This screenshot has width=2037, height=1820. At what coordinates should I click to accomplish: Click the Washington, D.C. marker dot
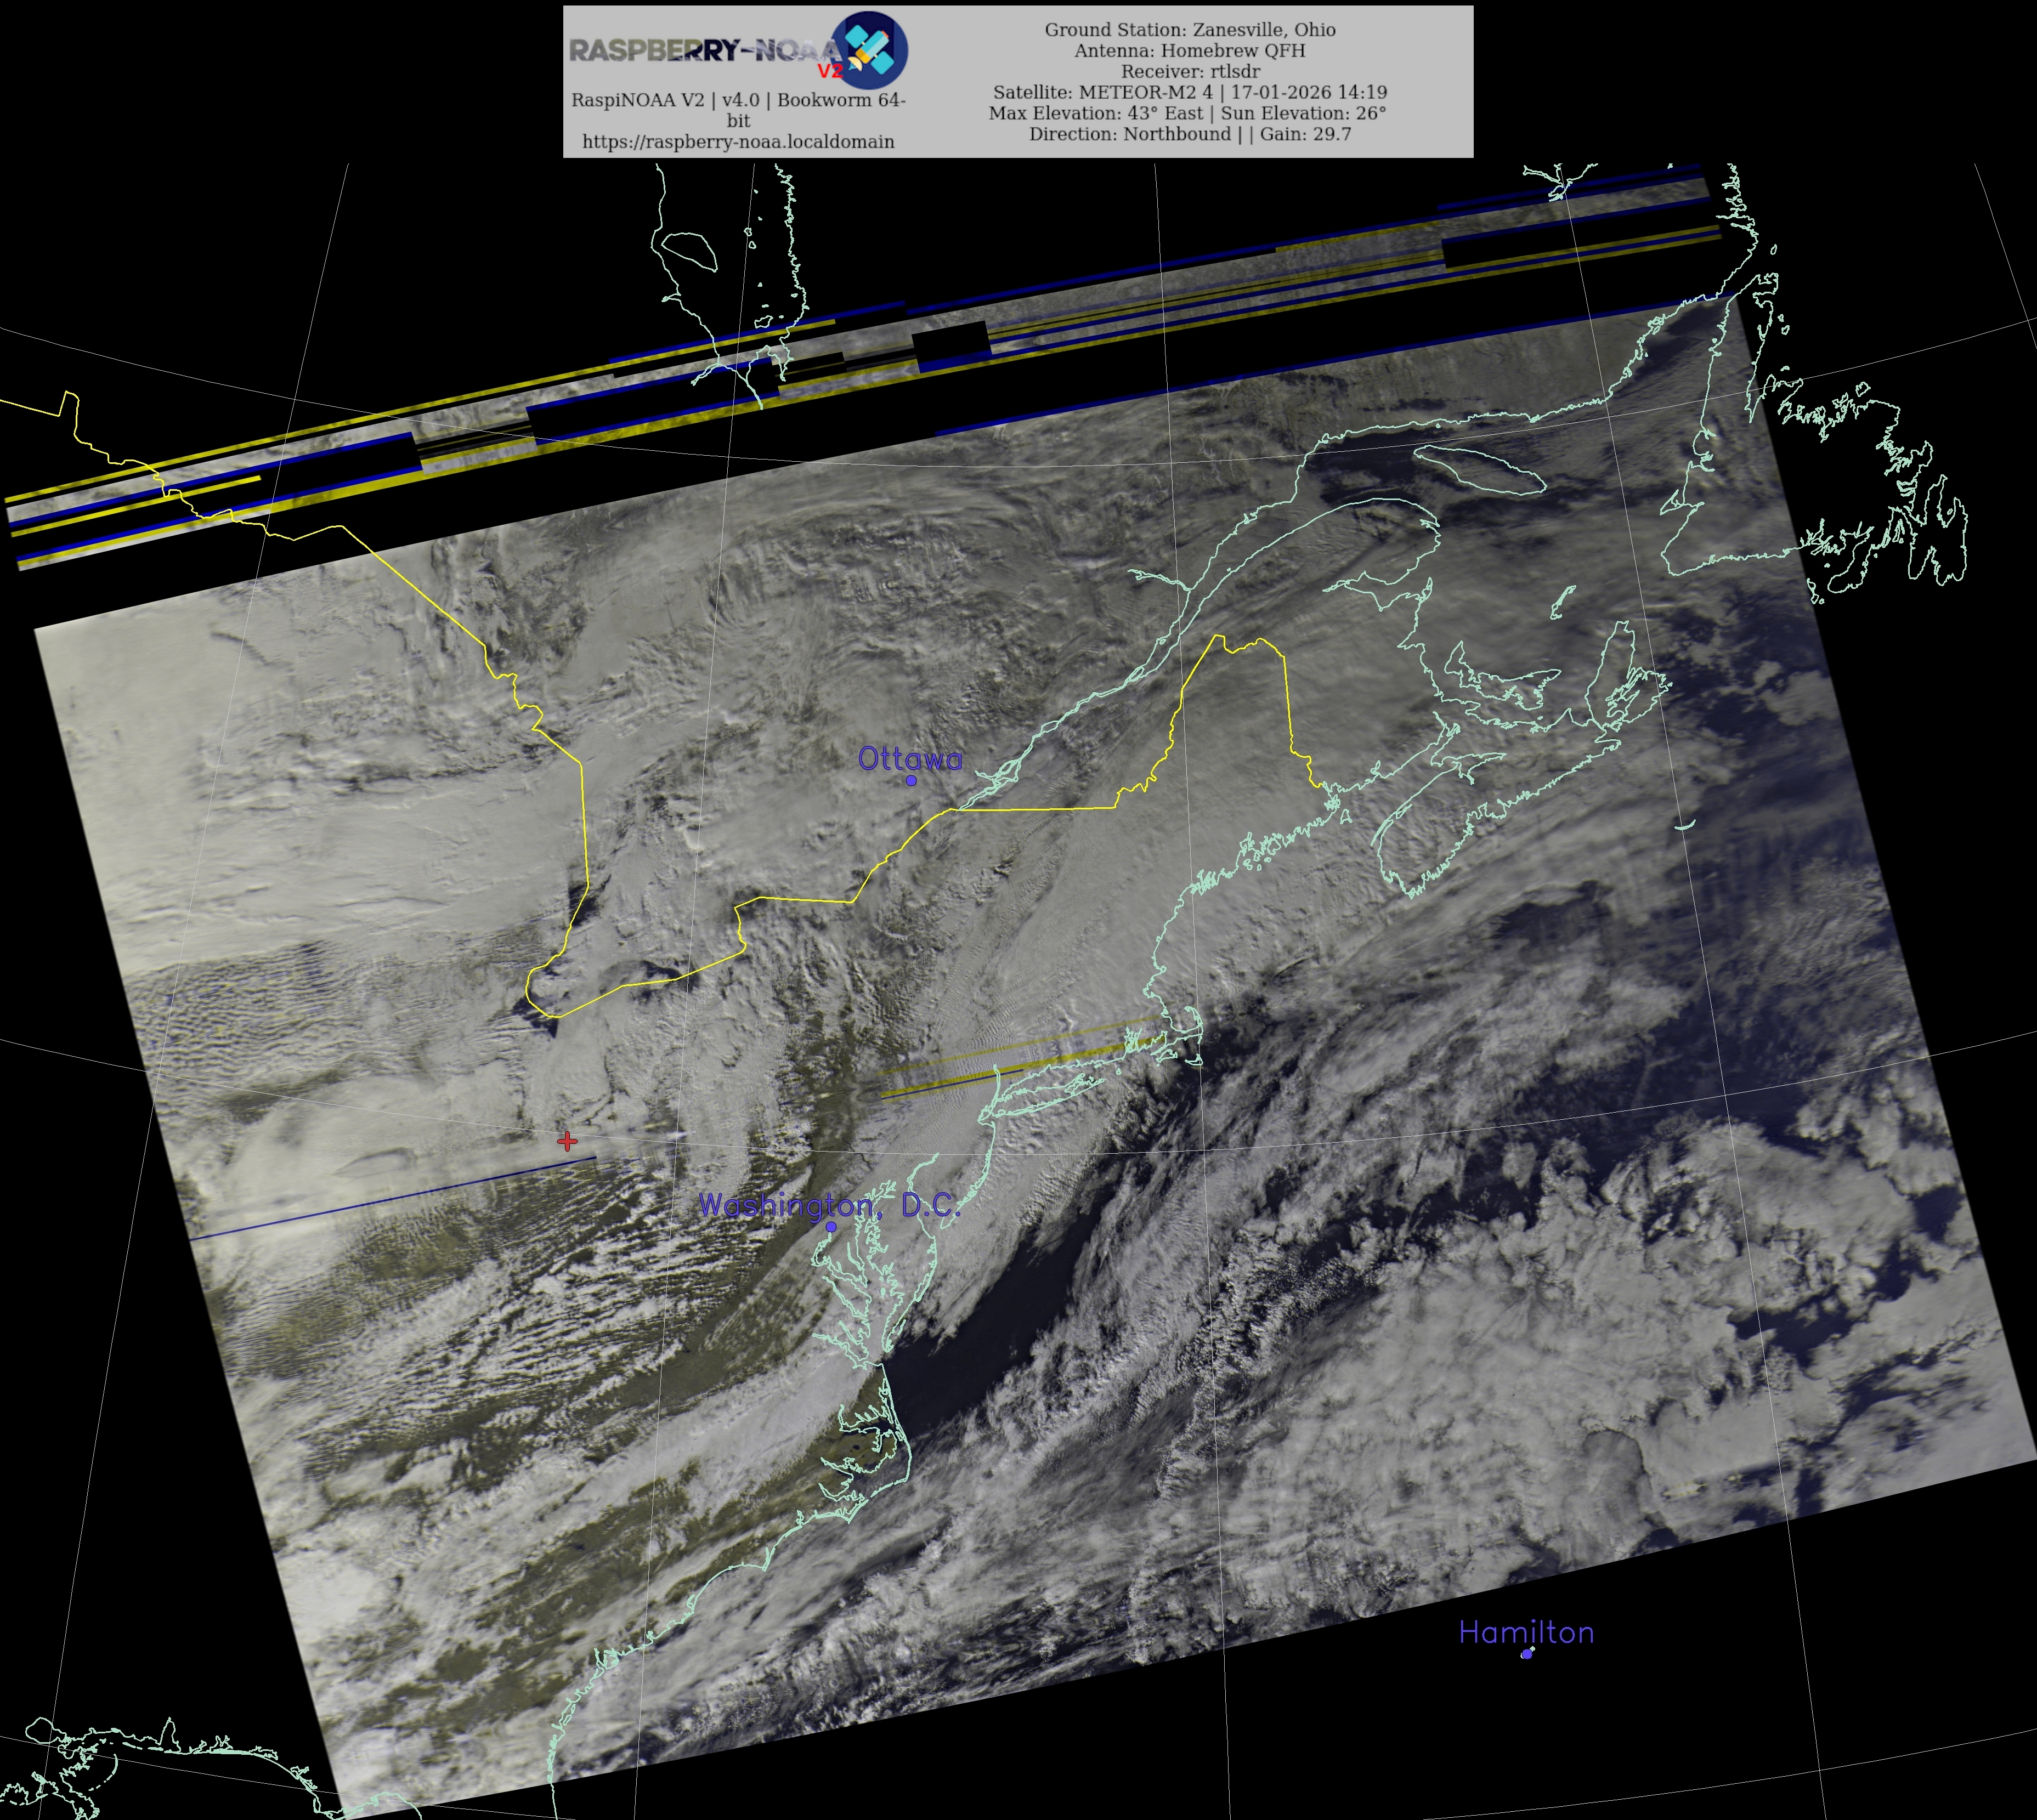coord(831,1227)
